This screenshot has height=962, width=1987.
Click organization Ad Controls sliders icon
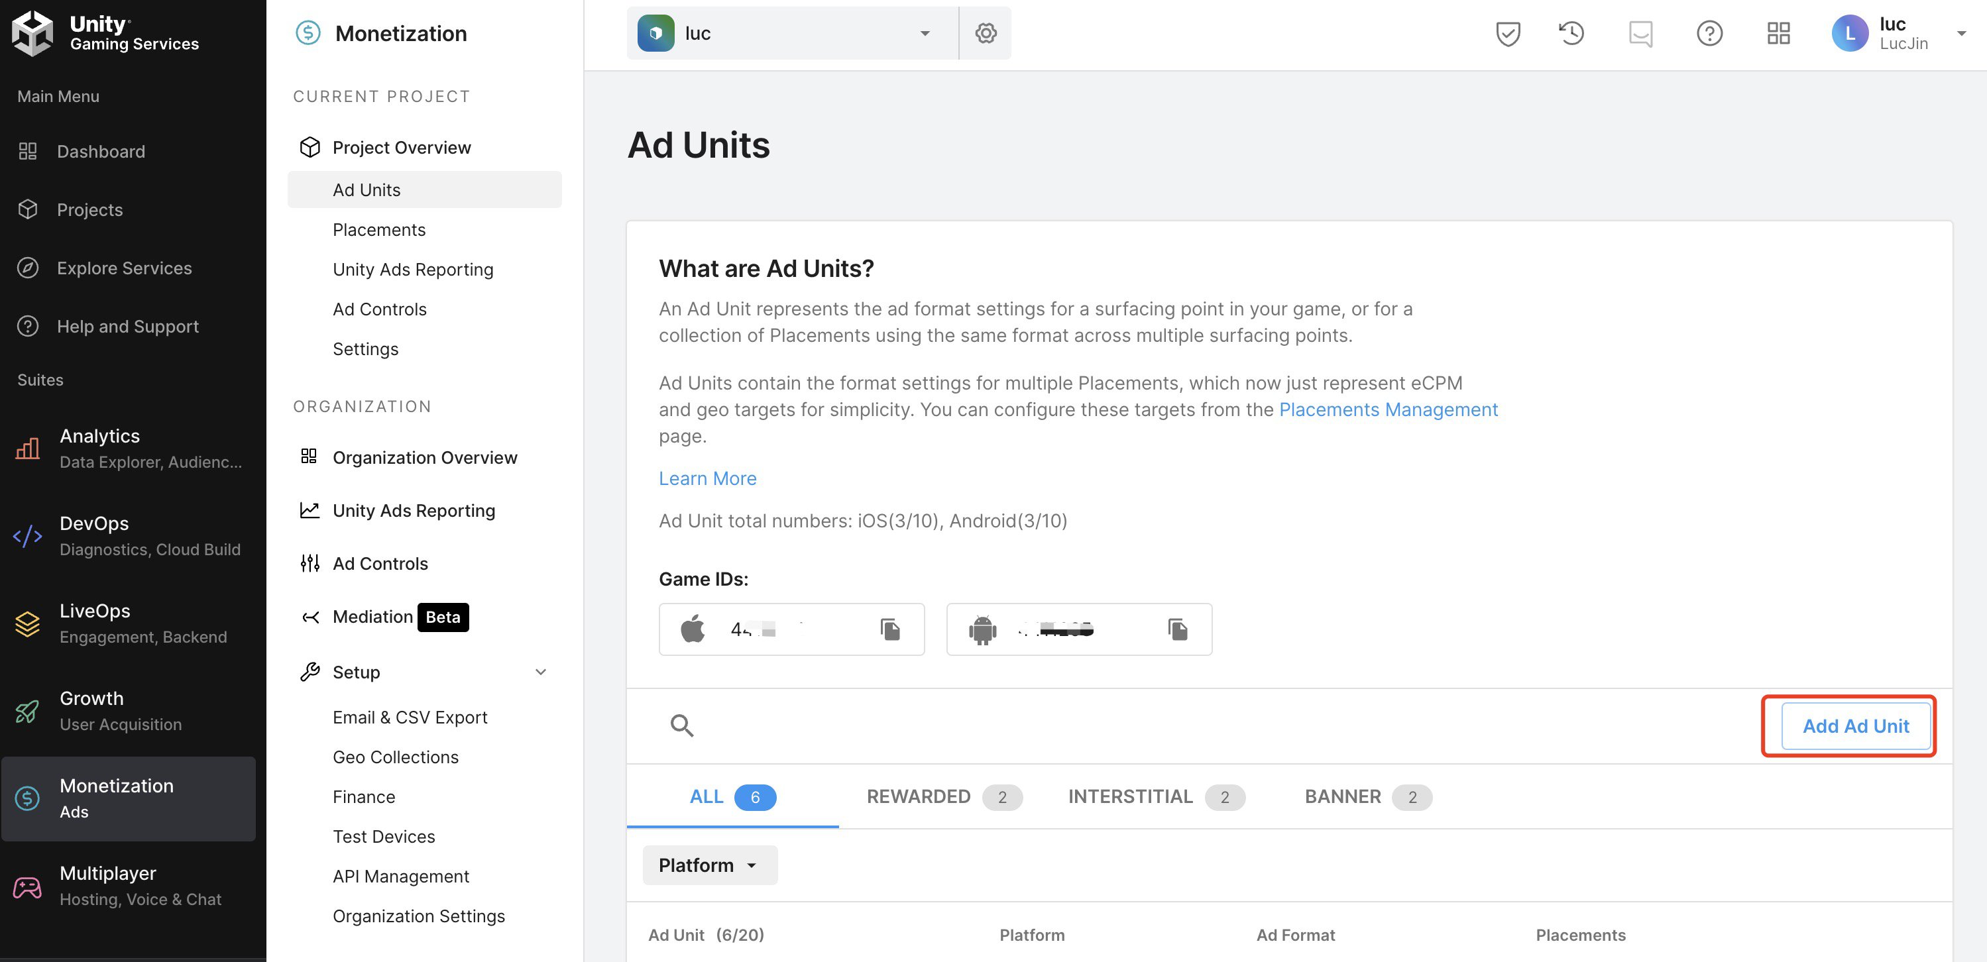(x=310, y=562)
